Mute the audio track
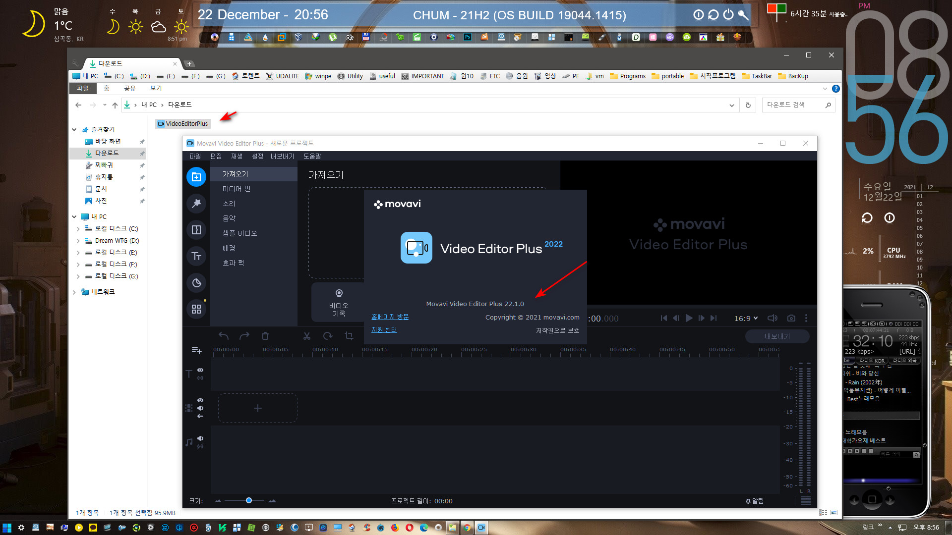Screen dimensions: 952x535 [200, 438]
